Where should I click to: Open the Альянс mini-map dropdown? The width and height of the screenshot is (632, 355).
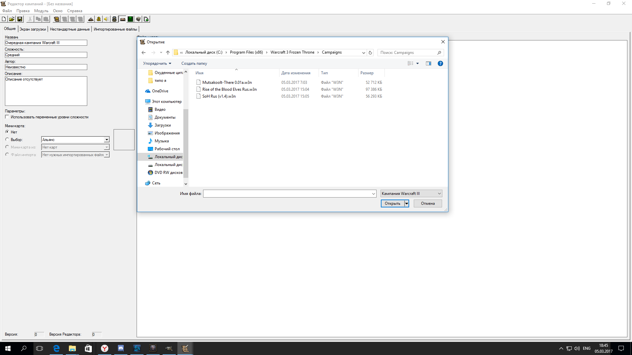pyautogui.click(x=107, y=140)
